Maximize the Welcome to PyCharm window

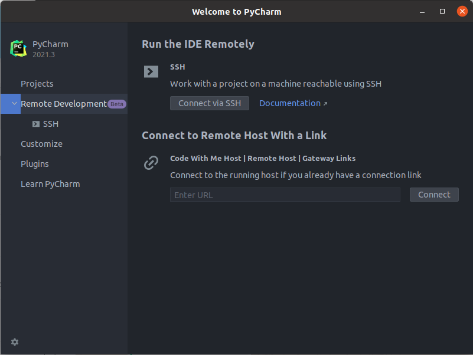[442, 11]
